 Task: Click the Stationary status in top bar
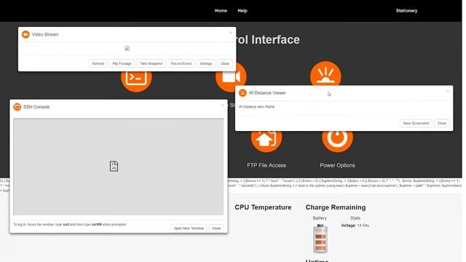tap(406, 11)
